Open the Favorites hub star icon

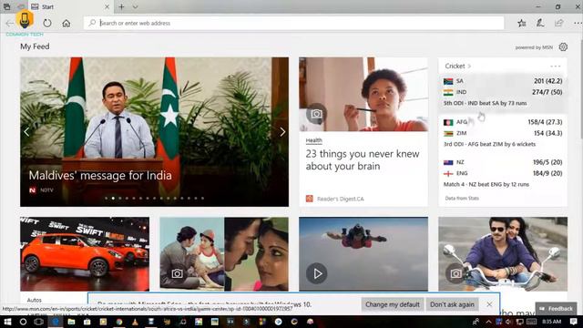(522, 23)
